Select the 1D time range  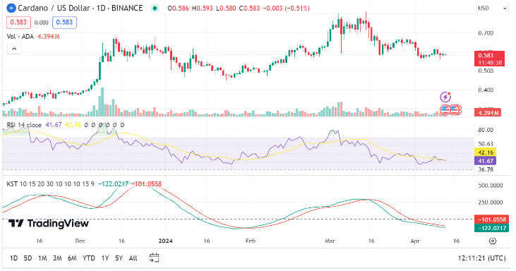tap(14, 258)
